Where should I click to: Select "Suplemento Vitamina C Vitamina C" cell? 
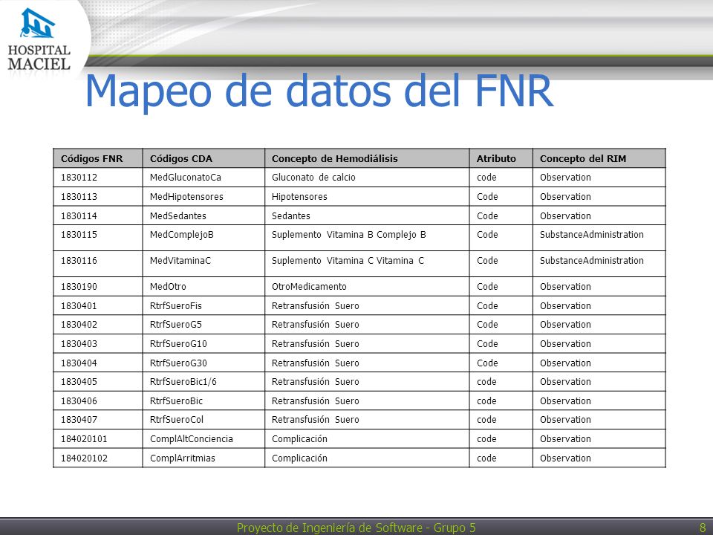367,264
